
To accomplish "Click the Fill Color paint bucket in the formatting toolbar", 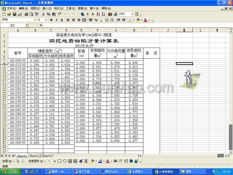I will 138,20.
